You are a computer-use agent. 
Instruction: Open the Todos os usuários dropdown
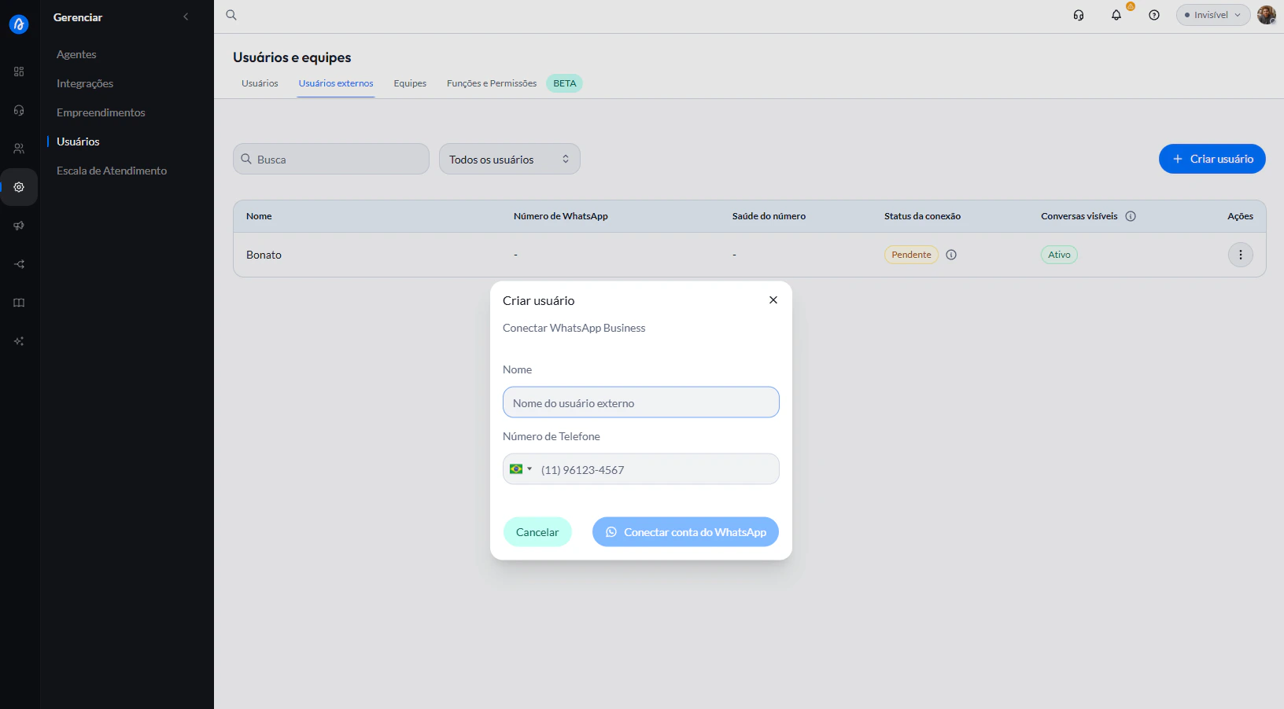tap(510, 159)
